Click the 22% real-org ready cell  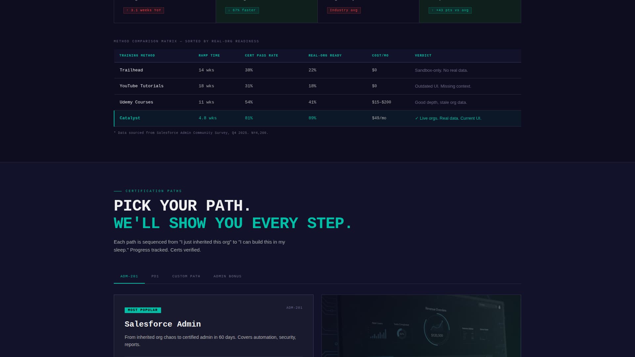(312, 70)
